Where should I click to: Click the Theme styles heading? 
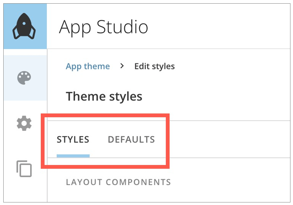(104, 96)
